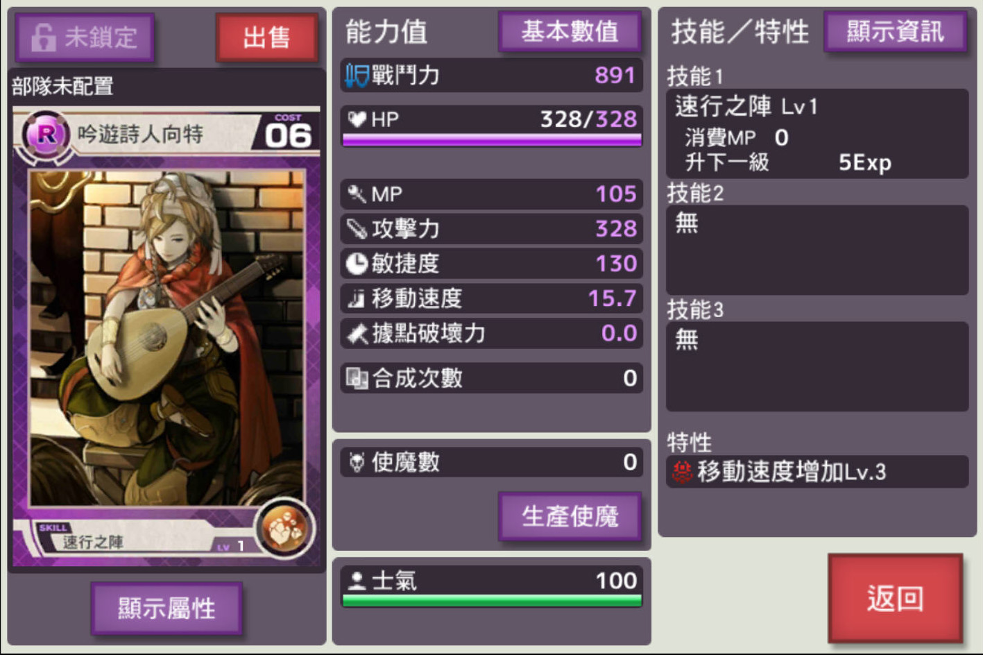Click the hammer icon beside 據點破壞力
This screenshot has height=655, width=983.
(357, 334)
